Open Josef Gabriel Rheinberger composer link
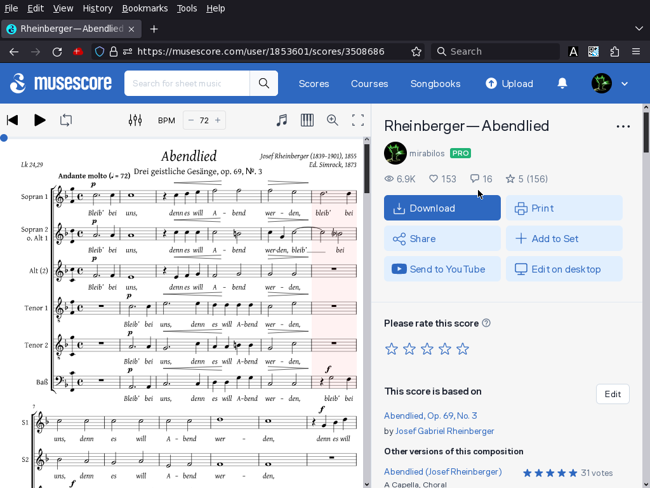650x488 pixels. 444,431
